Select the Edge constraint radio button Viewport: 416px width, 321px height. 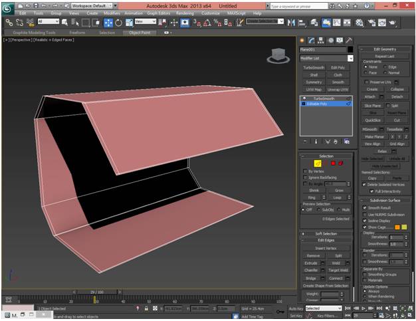pyautogui.click(x=385, y=67)
